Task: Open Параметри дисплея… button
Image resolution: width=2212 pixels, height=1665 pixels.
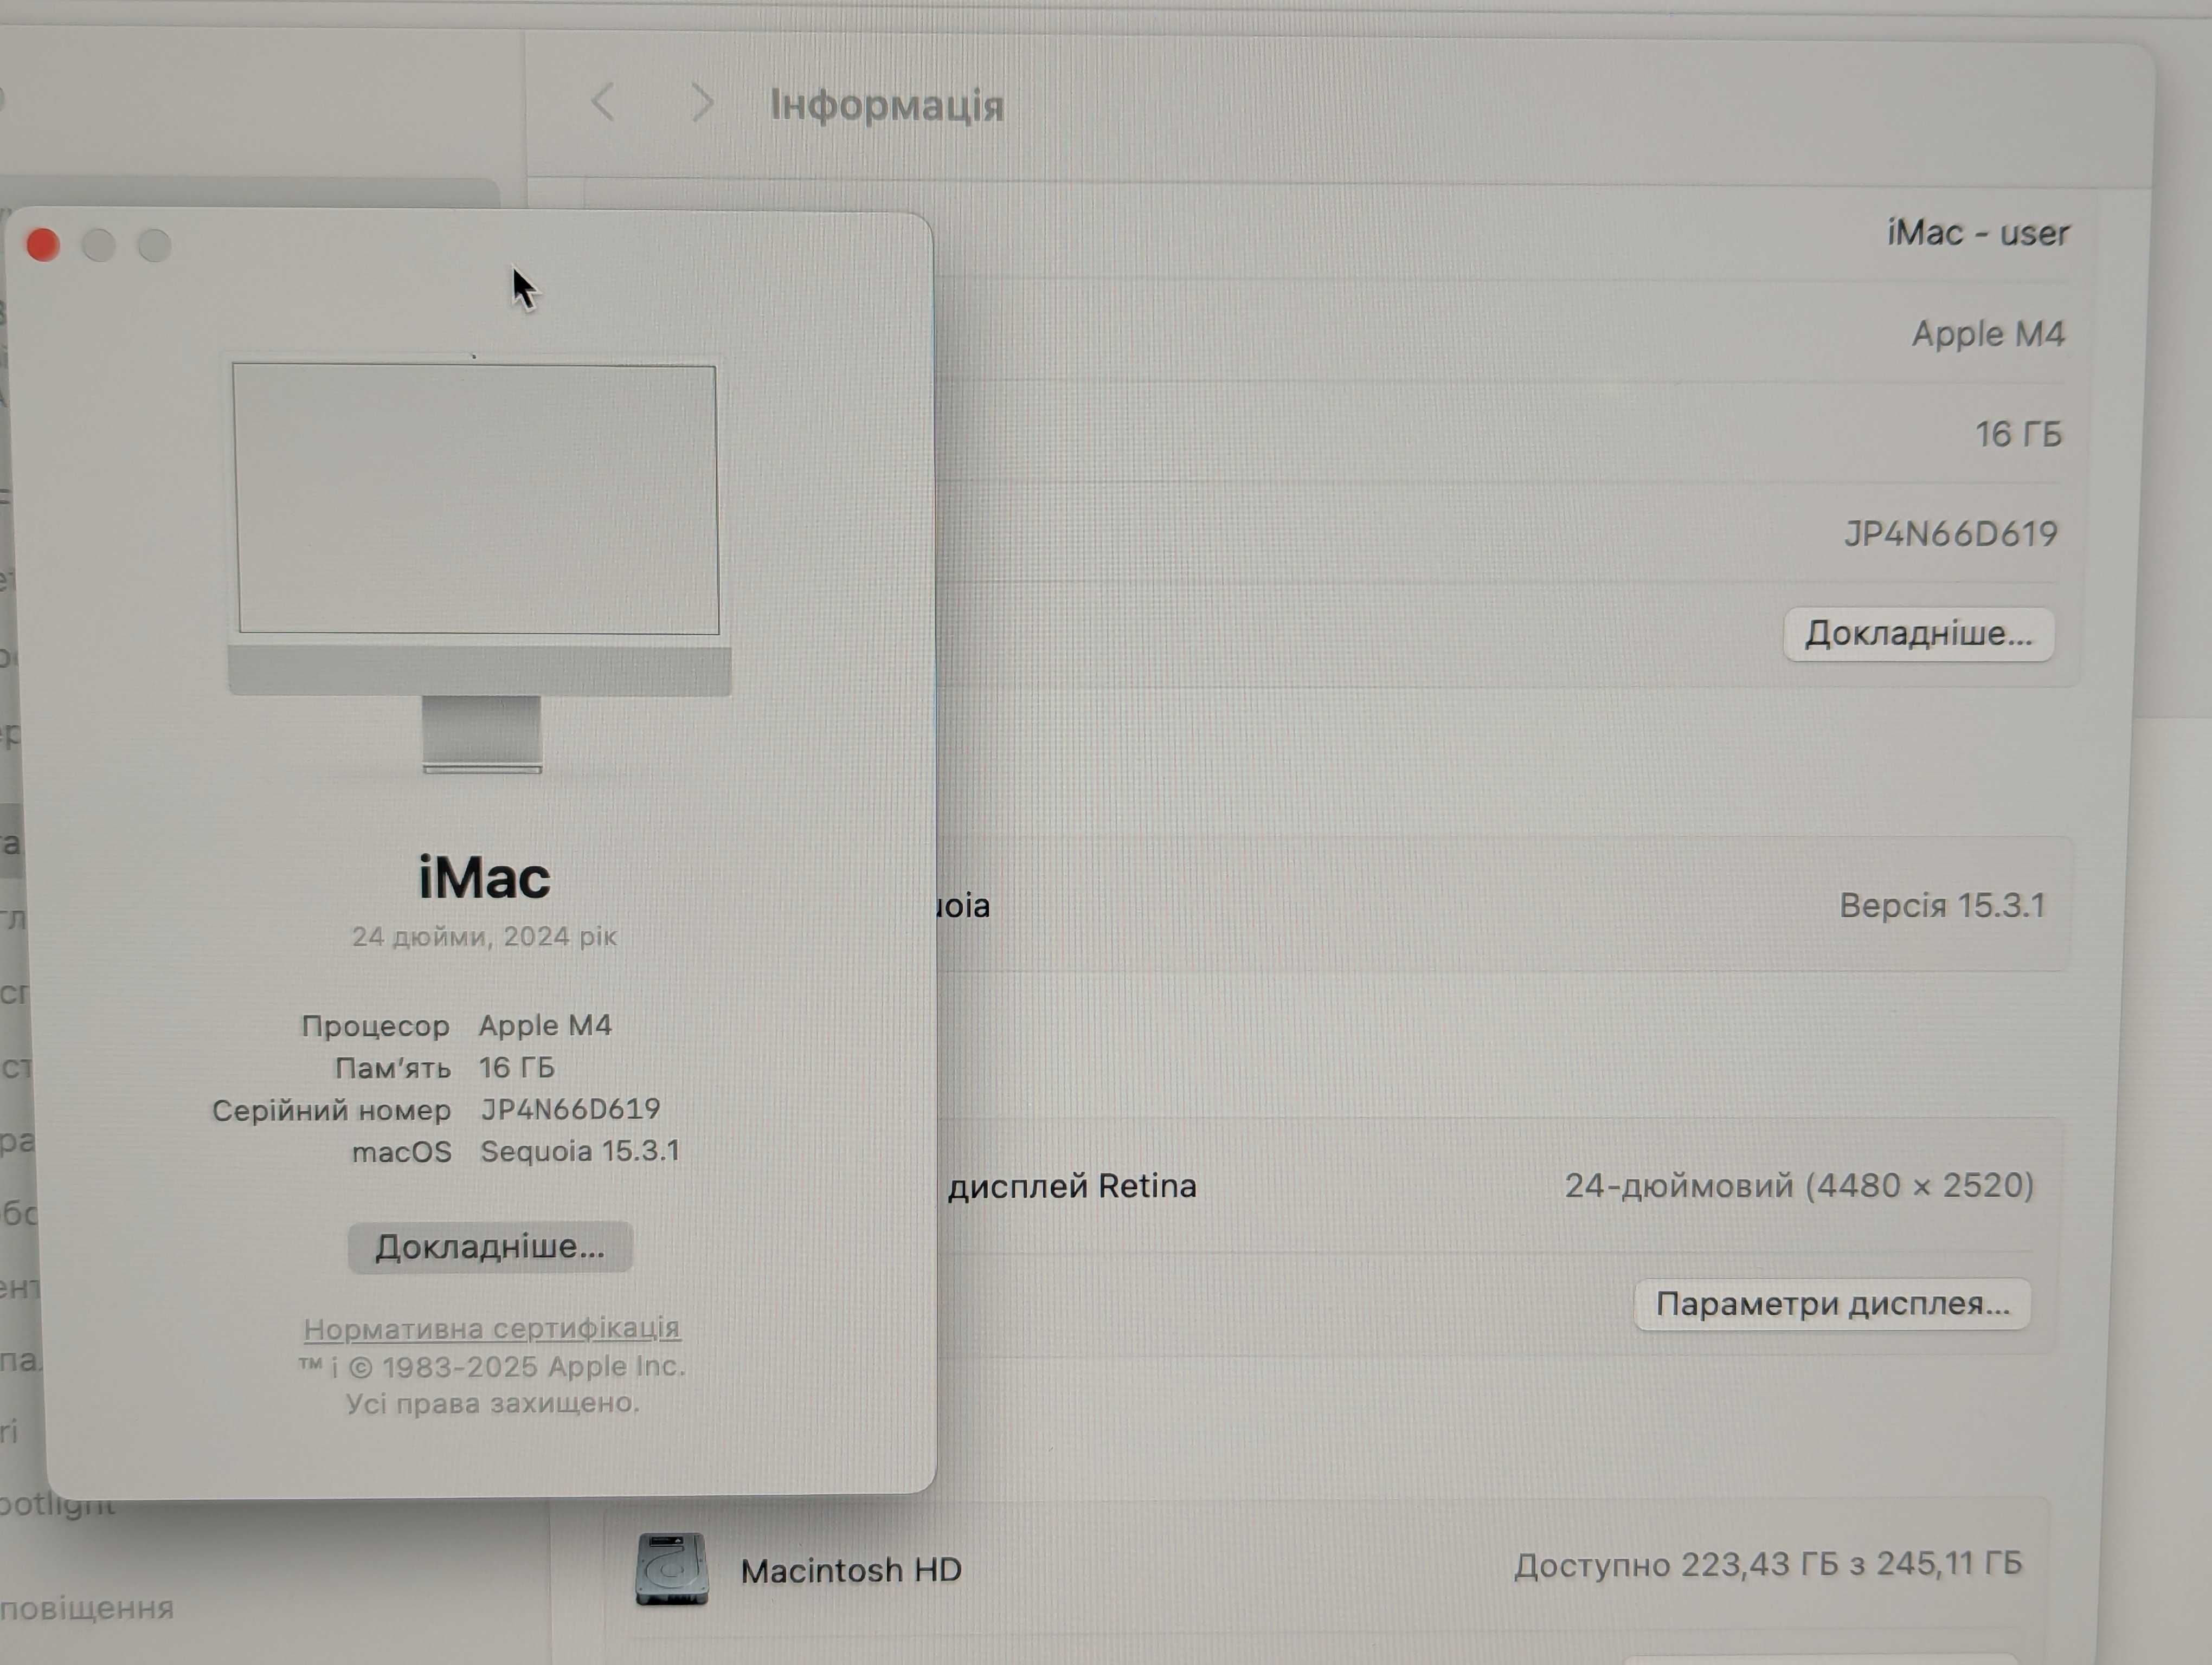Action: click(1832, 1303)
